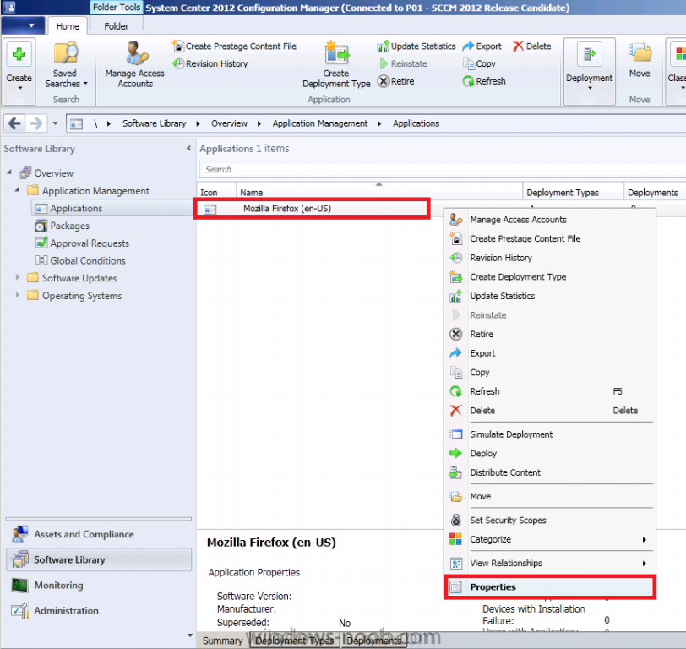Switch to the Summary details tab
The image size is (686, 649).
point(223,641)
